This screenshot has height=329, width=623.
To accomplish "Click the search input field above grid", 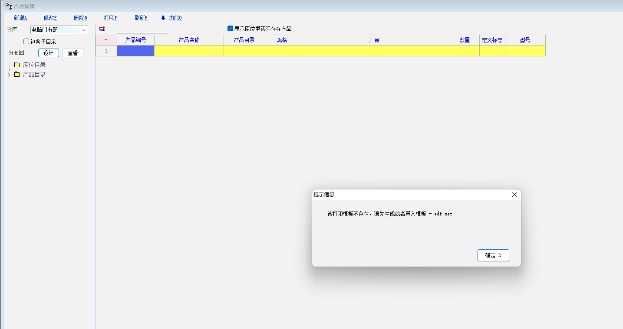I will [142, 29].
